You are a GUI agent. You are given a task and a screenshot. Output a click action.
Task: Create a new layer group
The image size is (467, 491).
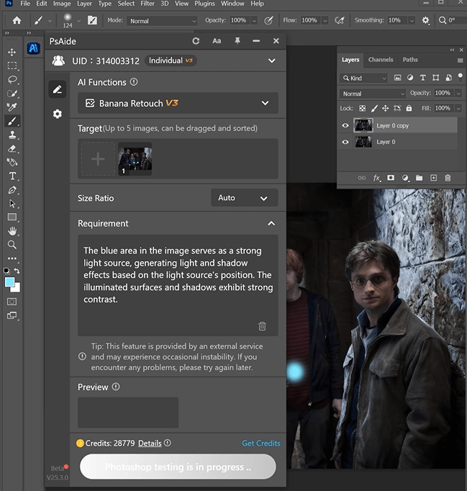point(419,178)
